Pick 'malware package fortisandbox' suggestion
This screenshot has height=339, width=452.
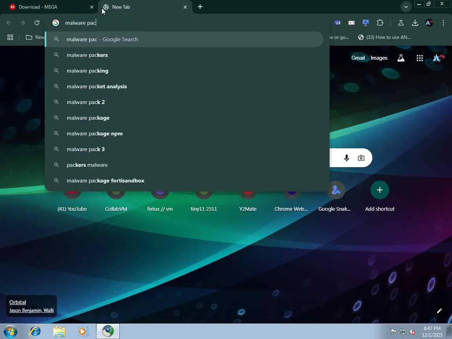(184, 181)
